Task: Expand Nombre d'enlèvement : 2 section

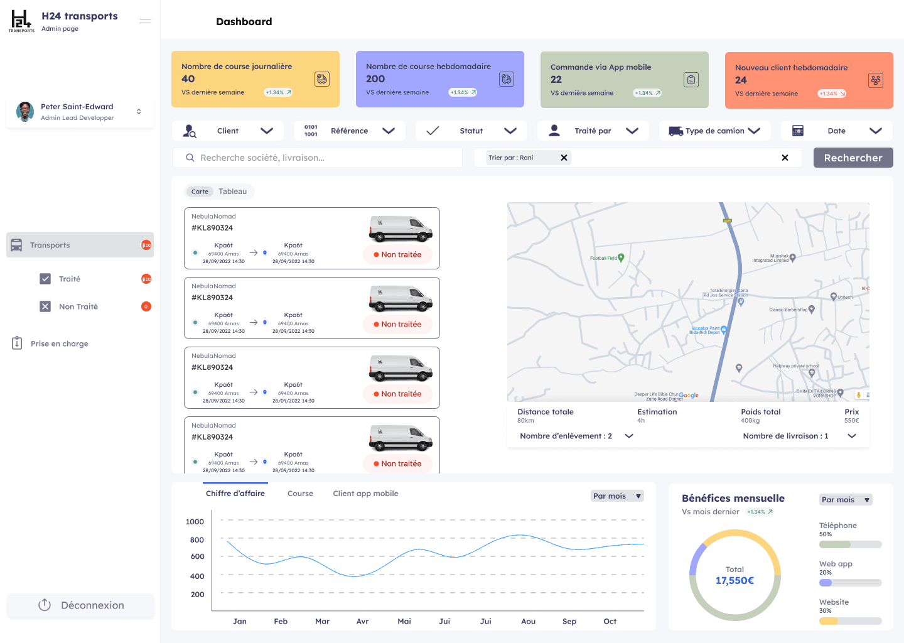Action: pyautogui.click(x=629, y=436)
